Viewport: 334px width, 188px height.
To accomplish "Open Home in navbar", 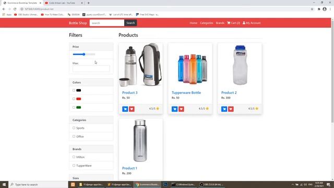I will coord(194,23).
